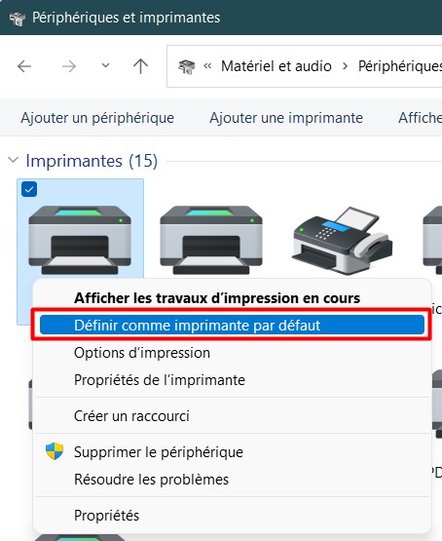The height and width of the screenshot is (541, 442).
Task: Click the Back navigation arrow
Action: 24,66
